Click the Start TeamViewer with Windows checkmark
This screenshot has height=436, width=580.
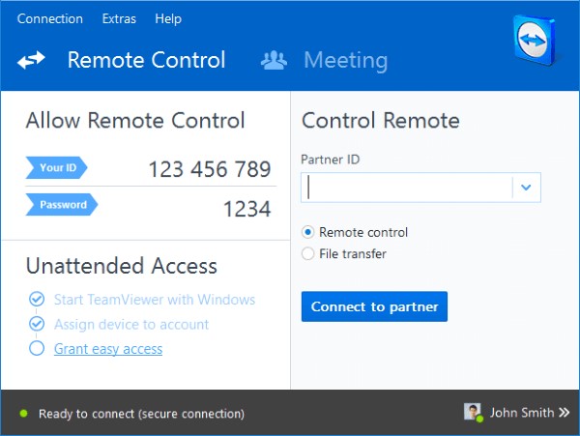(x=37, y=299)
